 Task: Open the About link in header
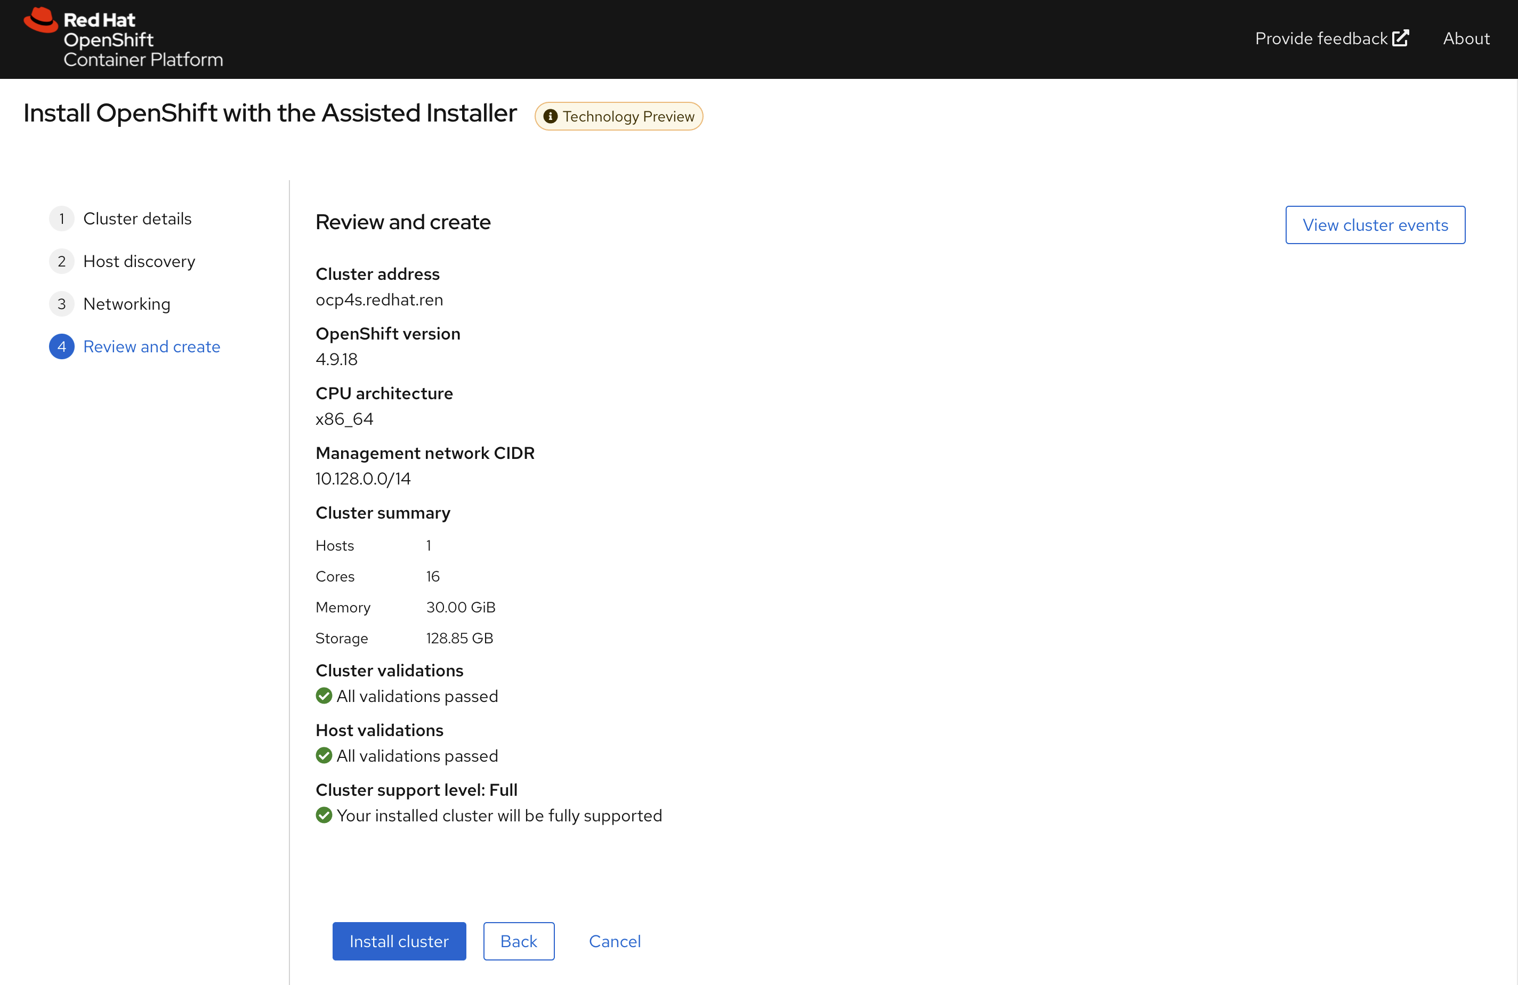pyautogui.click(x=1466, y=38)
